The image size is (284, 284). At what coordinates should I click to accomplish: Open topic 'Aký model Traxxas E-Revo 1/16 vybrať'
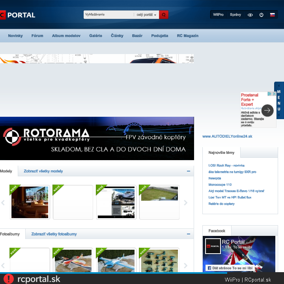pyautogui.click(x=236, y=191)
